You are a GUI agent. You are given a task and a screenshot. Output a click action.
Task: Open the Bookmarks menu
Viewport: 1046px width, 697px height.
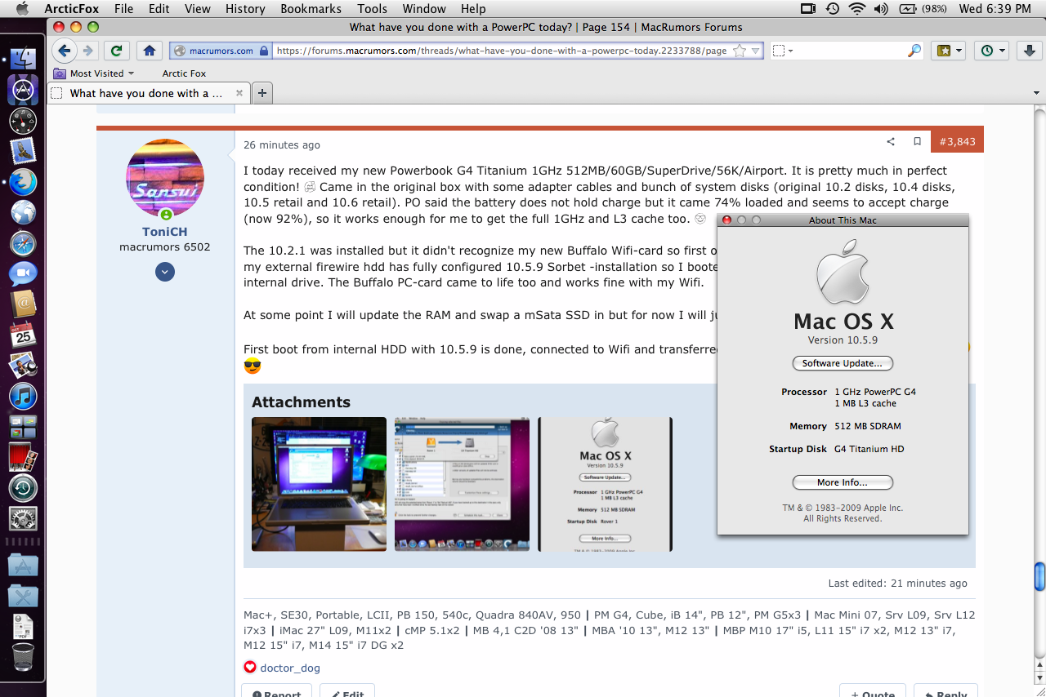[x=311, y=9]
